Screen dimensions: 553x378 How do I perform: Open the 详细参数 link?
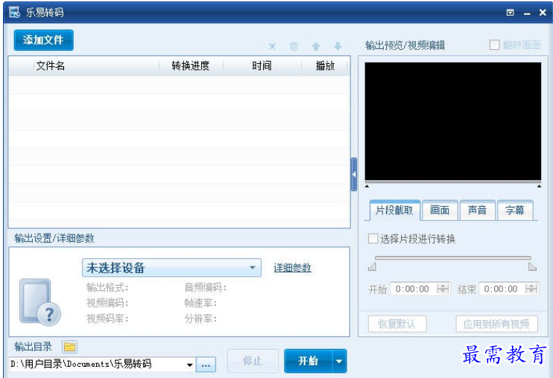click(x=292, y=268)
